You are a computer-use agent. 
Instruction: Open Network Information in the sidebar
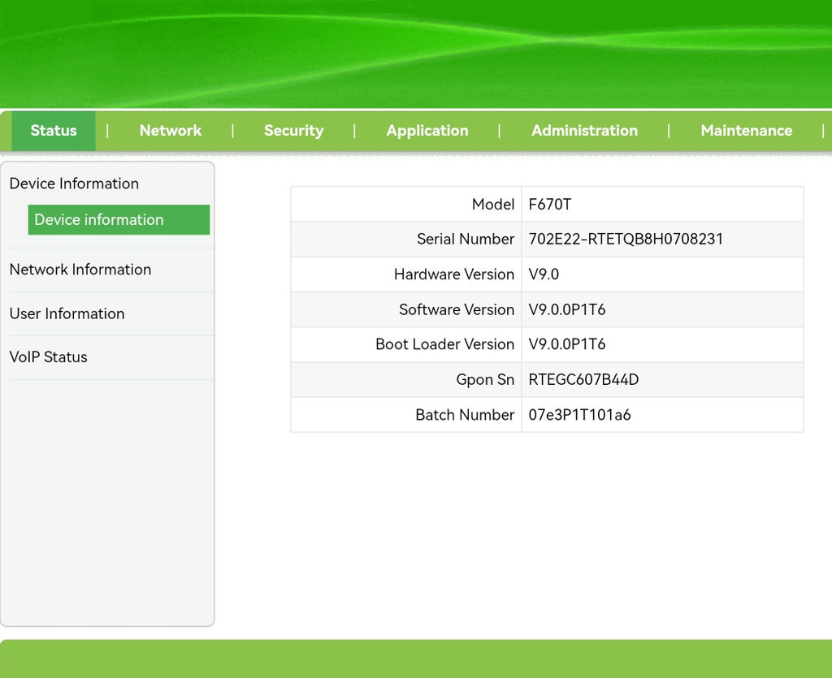click(80, 270)
